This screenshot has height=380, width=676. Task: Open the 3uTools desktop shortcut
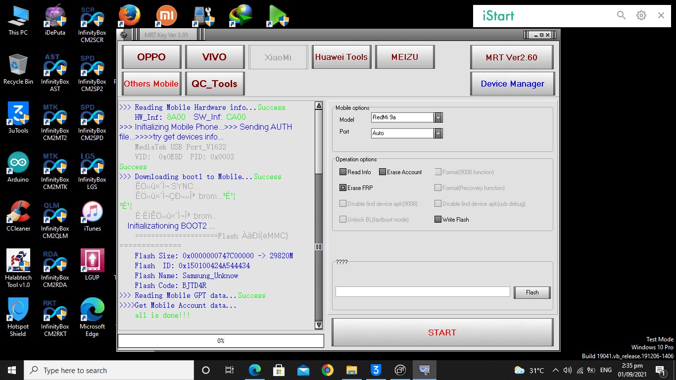pos(18,118)
